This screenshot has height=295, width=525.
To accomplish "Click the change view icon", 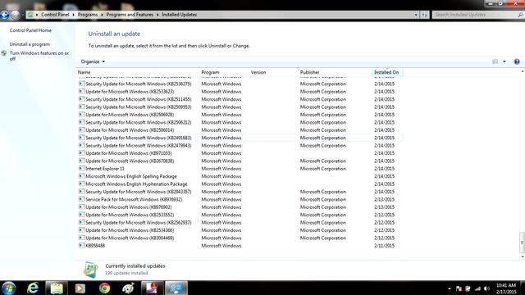I will [495, 61].
